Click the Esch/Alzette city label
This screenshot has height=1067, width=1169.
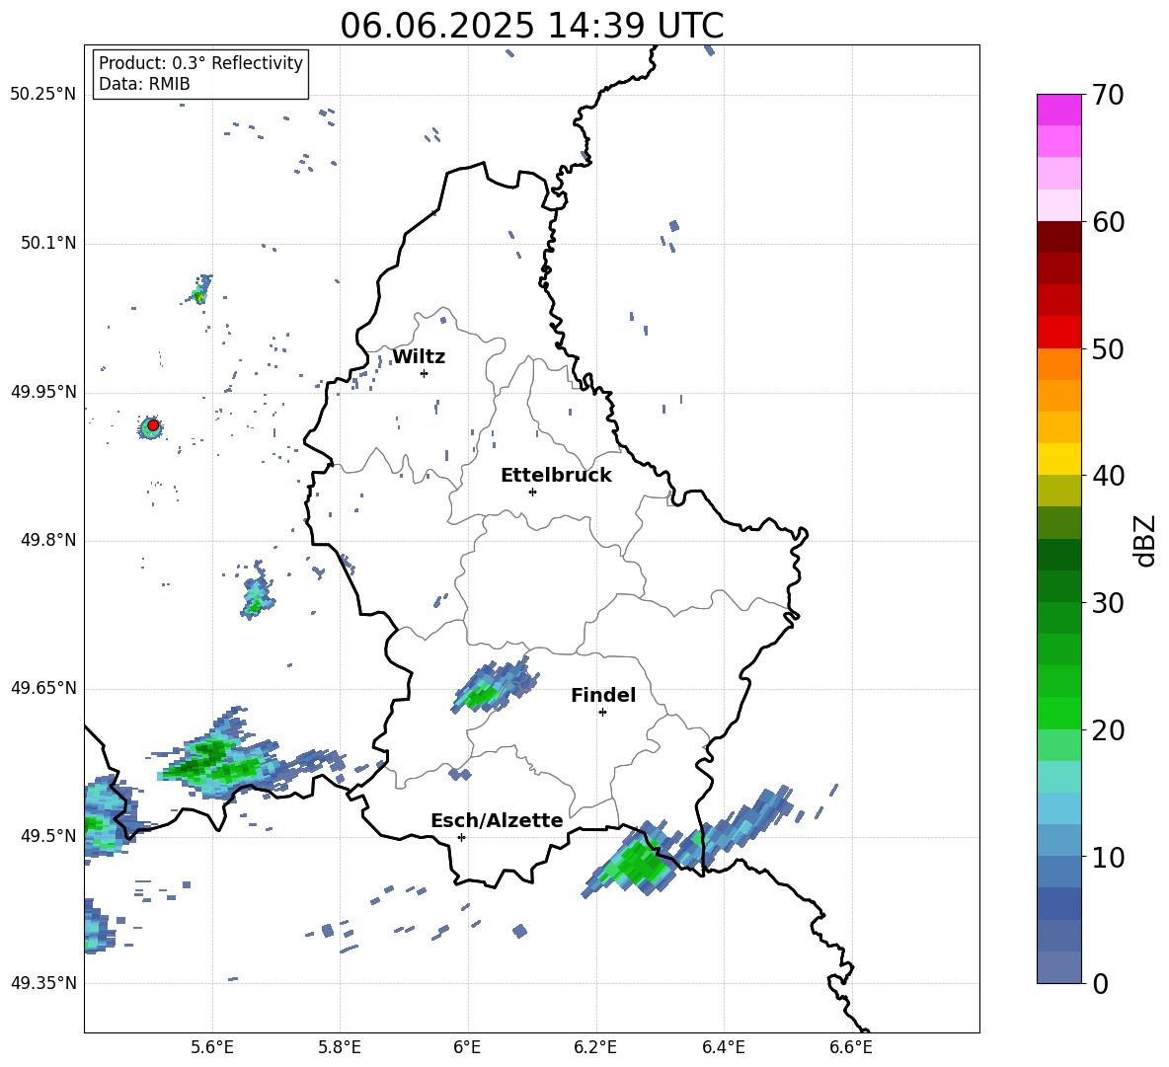point(498,820)
